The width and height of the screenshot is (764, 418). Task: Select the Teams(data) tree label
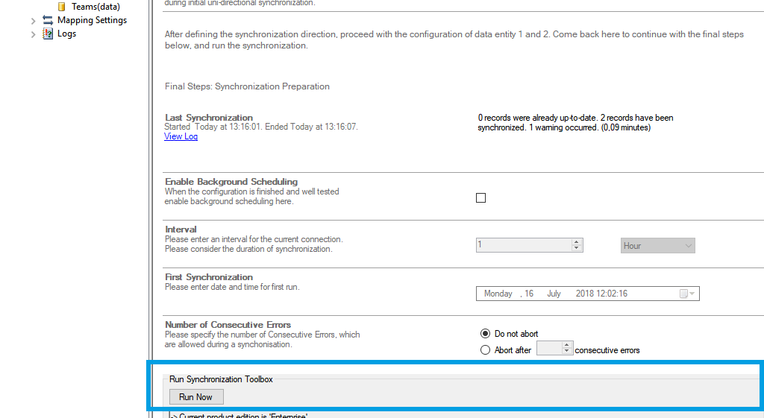tap(95, 7)
